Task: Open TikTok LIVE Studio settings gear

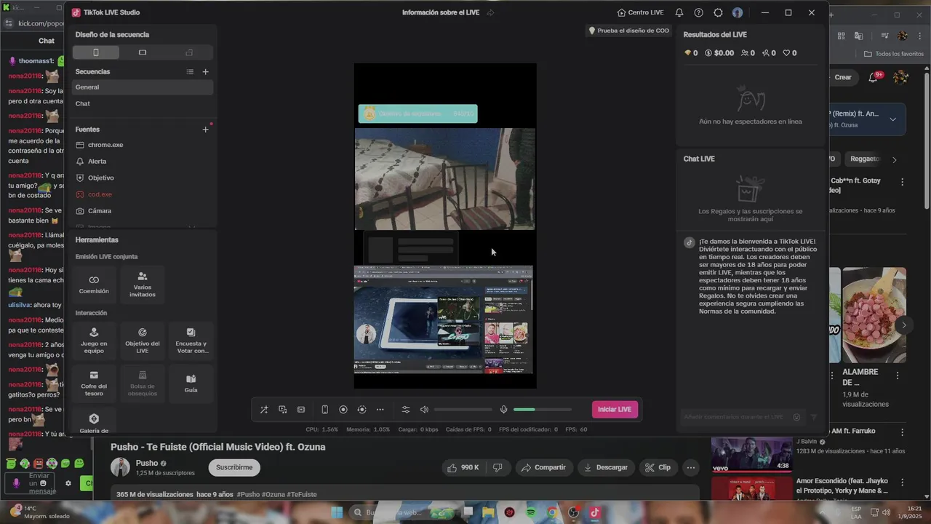Action: click(719, 12)
